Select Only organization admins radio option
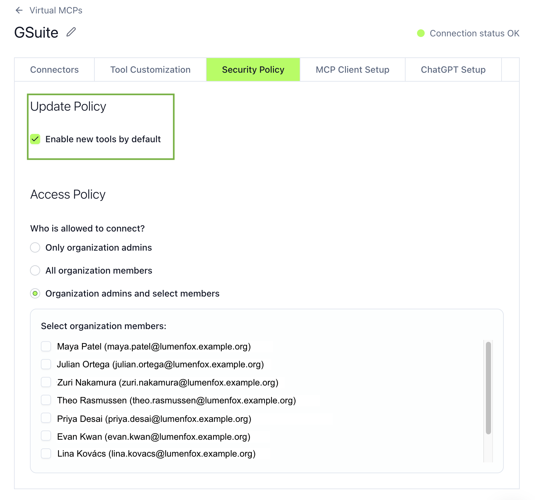Image resolution: width=535 pixels, height=500 pixels. pyautogui.click(x=35, y=247)
